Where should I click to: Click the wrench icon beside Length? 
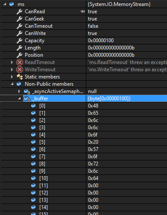tap(20, 48)
